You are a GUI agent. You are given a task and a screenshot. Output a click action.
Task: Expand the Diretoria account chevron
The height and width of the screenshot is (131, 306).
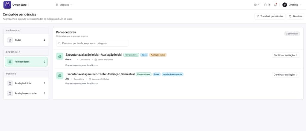tap(301, 5)
